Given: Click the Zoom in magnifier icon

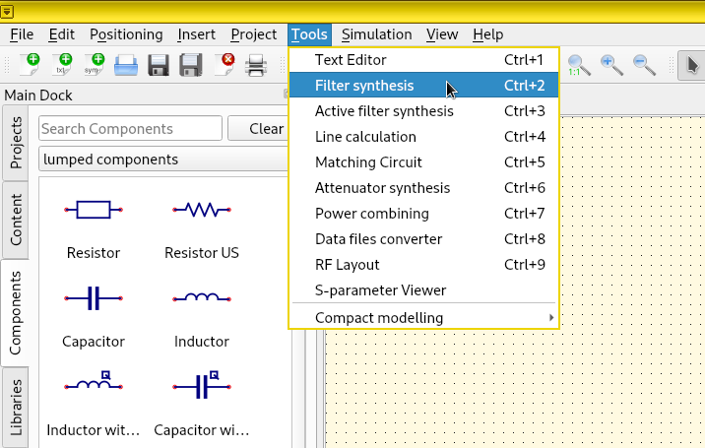Looking at the screenshot, I should pos(611,66).
